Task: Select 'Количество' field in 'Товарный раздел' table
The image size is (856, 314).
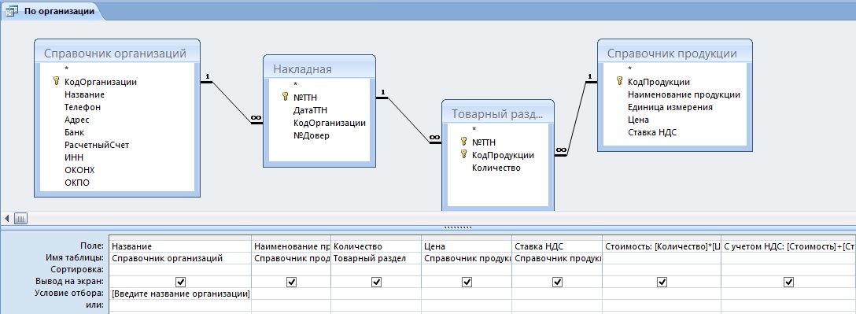Action: tap(496, 168)
